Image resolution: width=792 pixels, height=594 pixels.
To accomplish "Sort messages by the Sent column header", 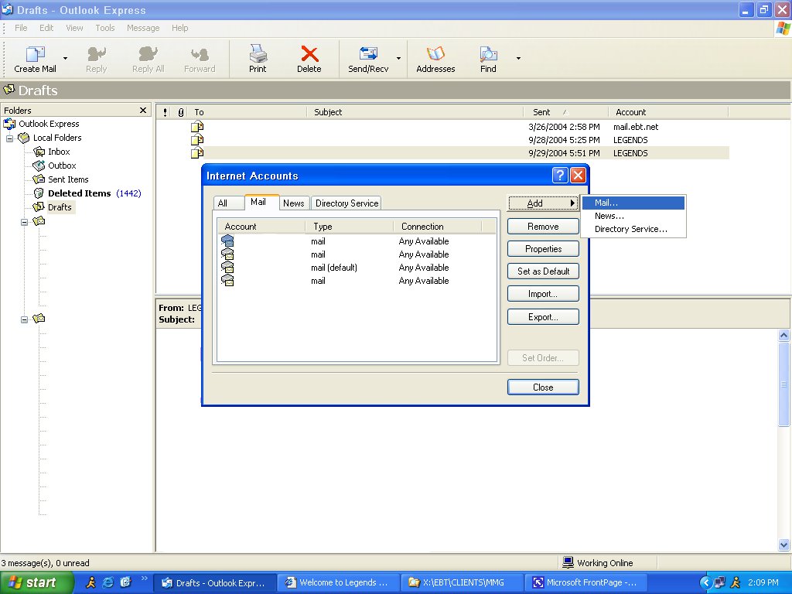I will [x=541, y=112].
